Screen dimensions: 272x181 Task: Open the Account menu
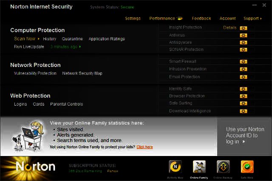(x=228, y=18)
